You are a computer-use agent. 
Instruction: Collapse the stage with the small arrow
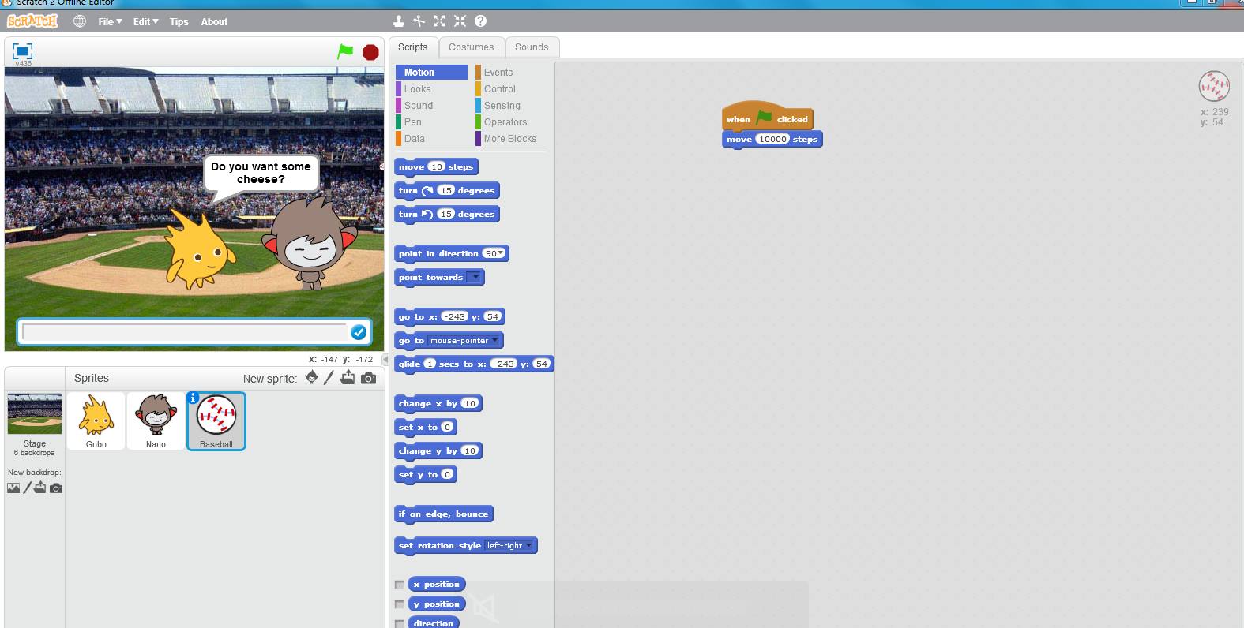coord(385,360)
